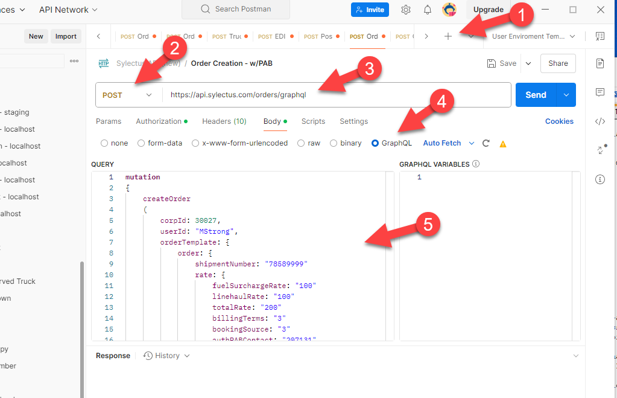Select the GraphQL body type

[375, 143]
